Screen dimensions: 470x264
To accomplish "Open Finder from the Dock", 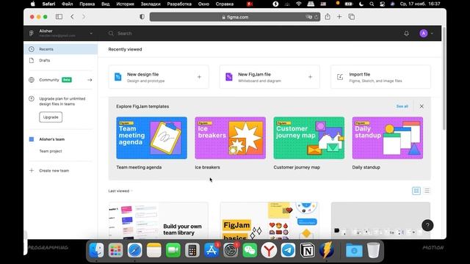I will [x=96, y=250].
